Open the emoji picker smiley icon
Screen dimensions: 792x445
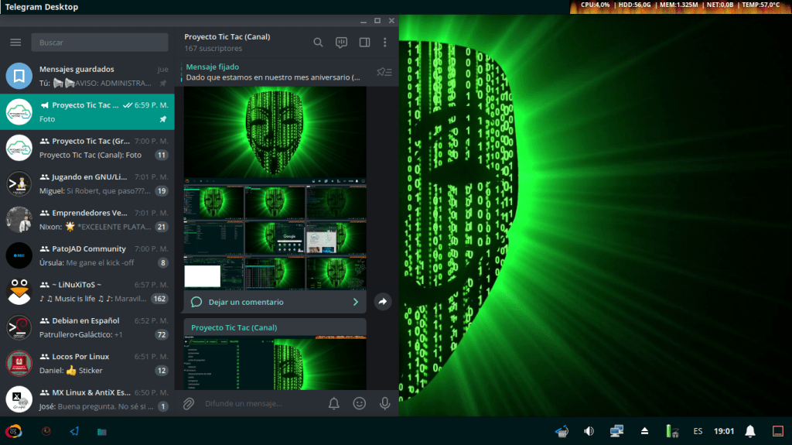point(359,403)
